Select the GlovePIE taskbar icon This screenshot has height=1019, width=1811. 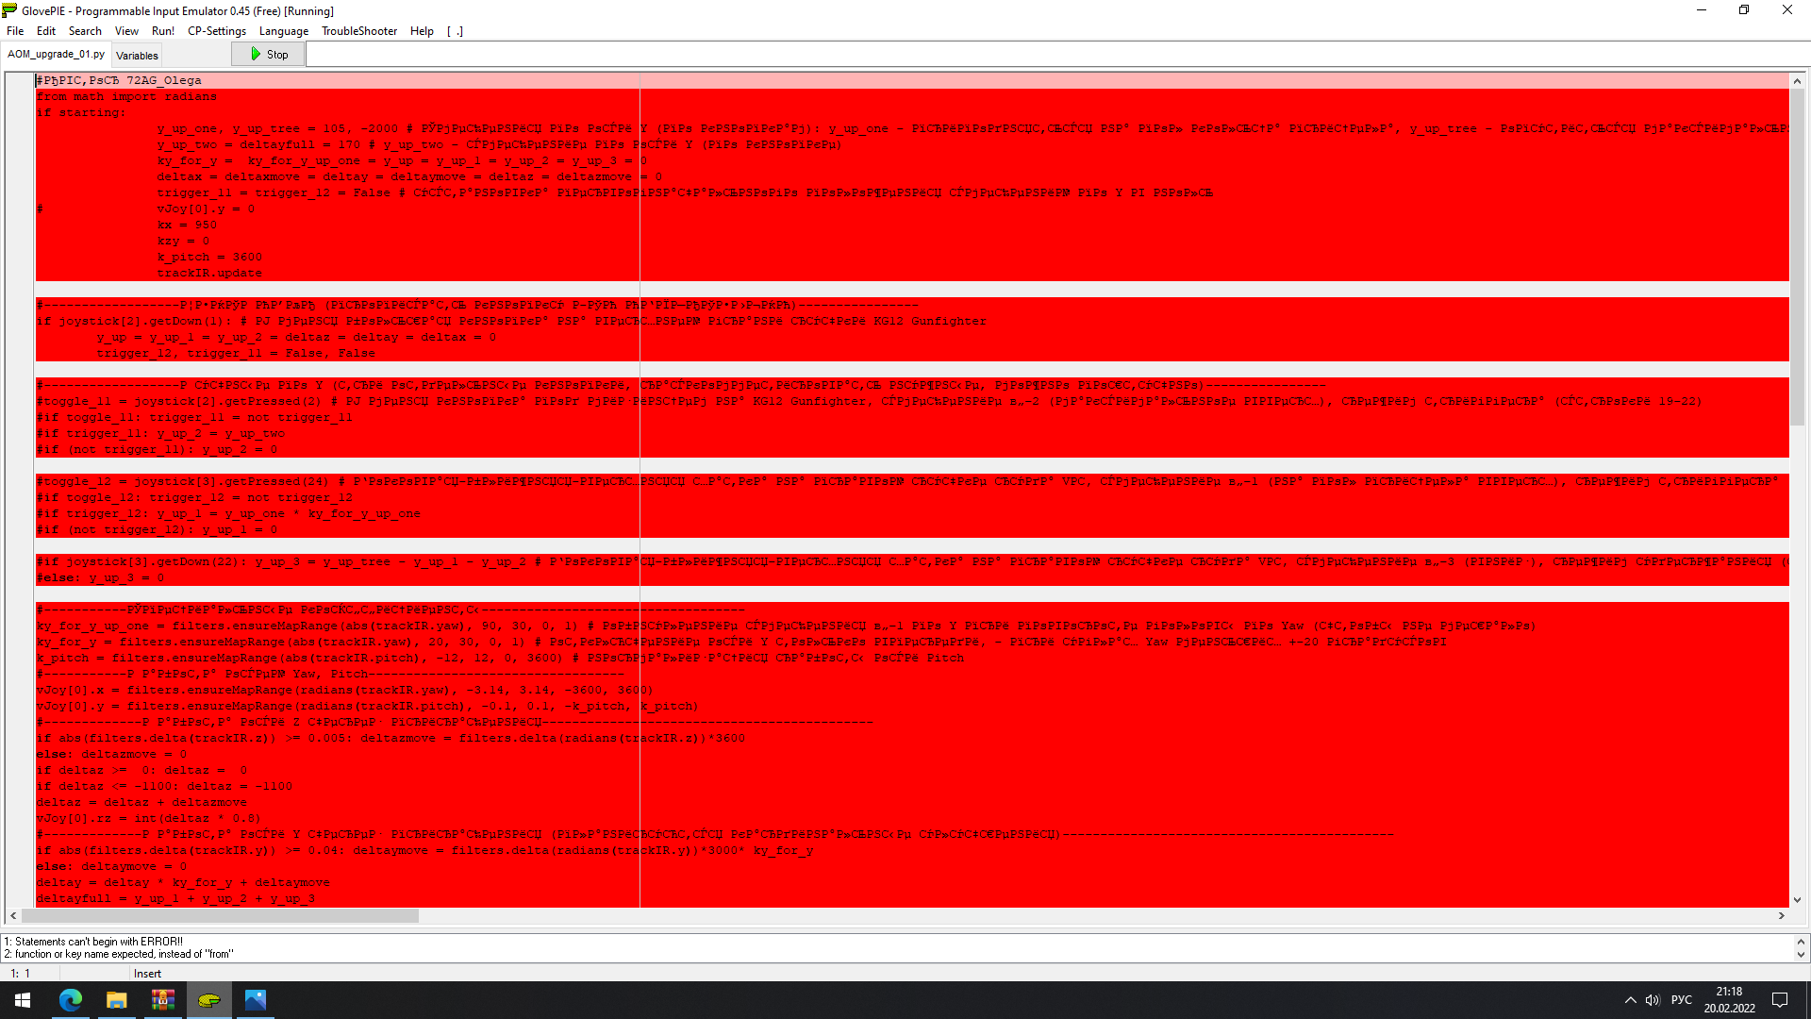tap(209, 1000)
